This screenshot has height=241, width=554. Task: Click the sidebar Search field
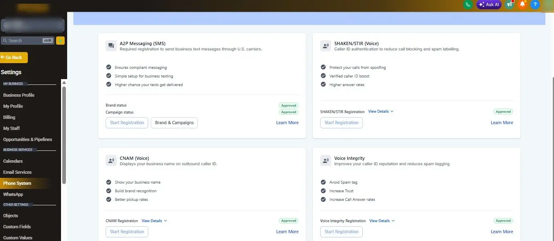pyautogui.click(x=27, y=41)
